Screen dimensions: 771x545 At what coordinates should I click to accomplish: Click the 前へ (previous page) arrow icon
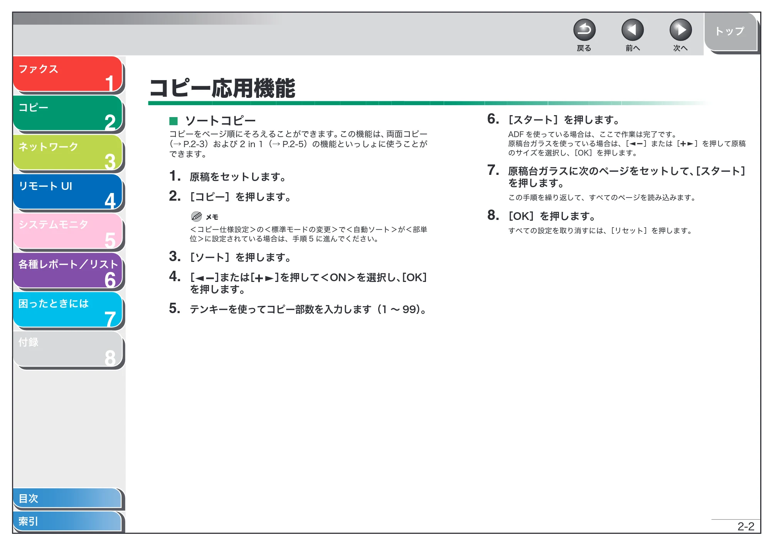[x=632, y=30]
